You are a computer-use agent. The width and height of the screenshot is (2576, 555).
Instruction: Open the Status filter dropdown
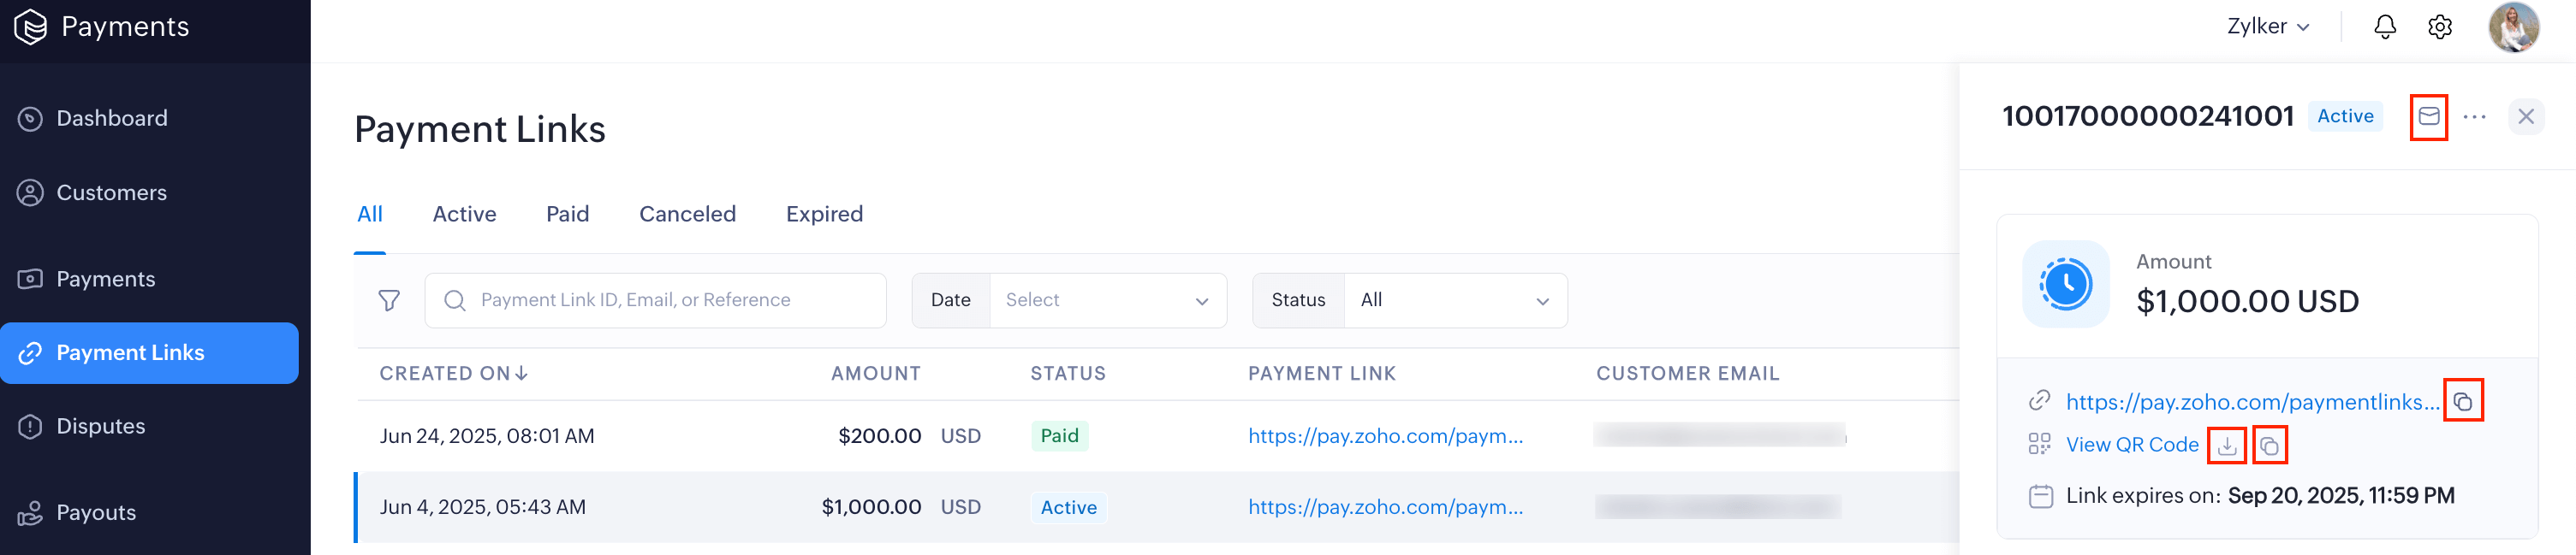click(1454, 300)
